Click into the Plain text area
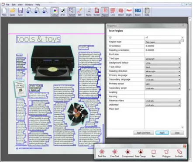The width and height of the screenshot is (193, 162). (x=163, y=118)
